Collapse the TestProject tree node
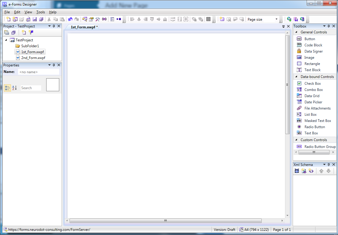This screenshot has width=338, height=235. (6, 40)
